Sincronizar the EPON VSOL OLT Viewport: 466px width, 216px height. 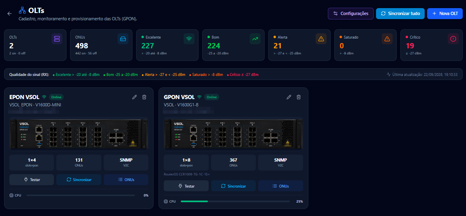pos(79,179)
